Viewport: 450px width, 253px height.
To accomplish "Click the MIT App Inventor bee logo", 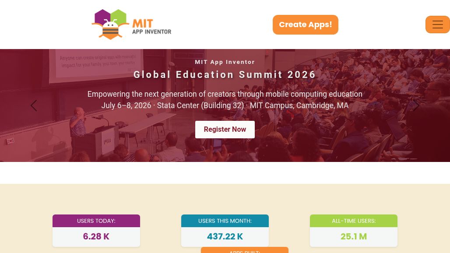I will click(110, 25).
